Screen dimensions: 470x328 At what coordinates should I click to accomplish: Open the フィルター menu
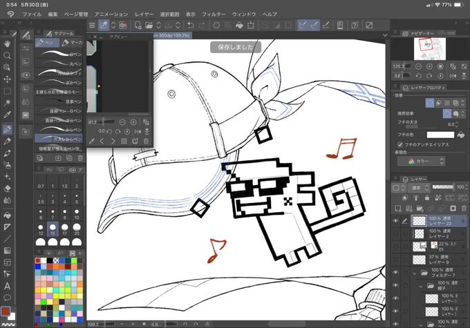pyautogui.click(x=214, y=14)
